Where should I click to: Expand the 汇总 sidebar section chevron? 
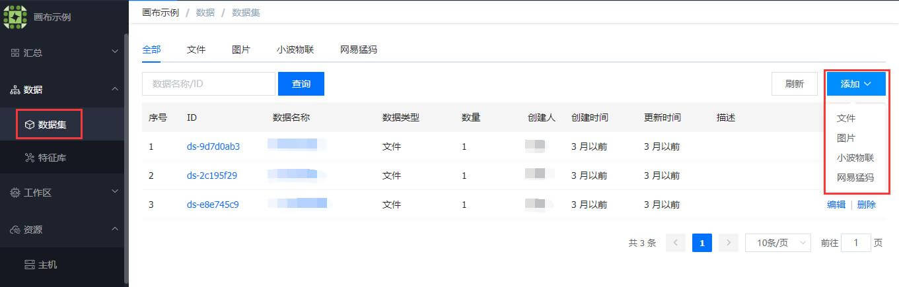(115, 52)
